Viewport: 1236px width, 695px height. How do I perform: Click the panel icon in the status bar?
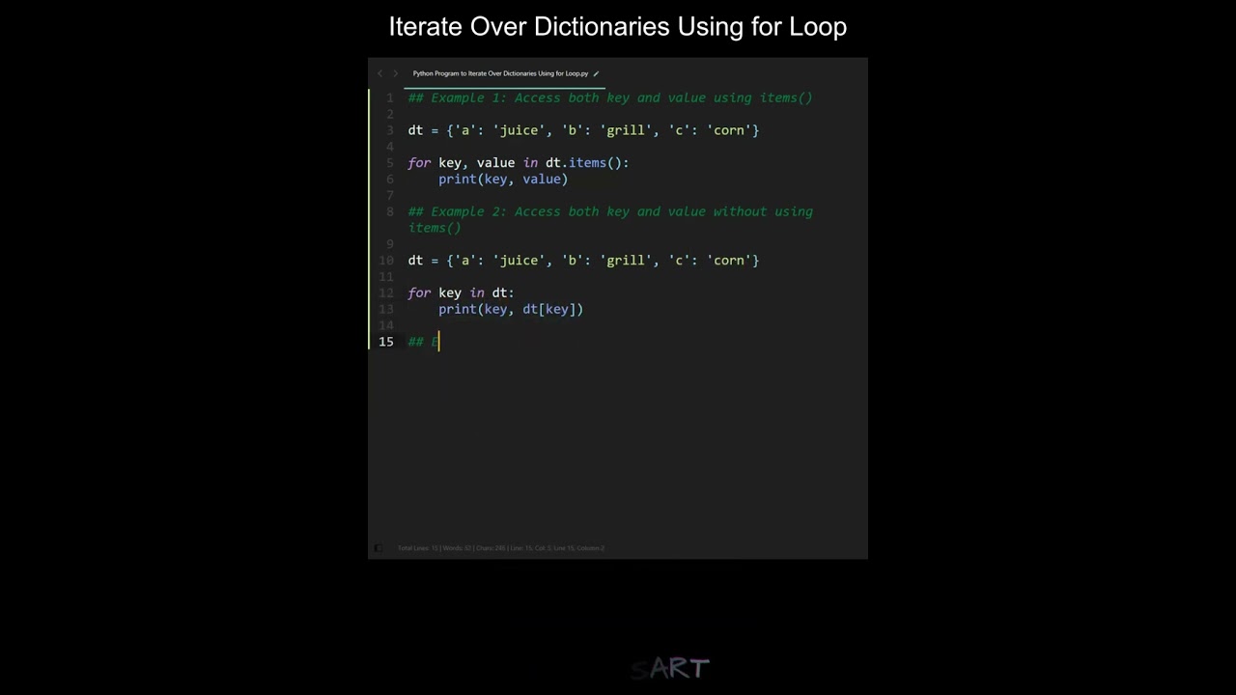tap(379, 548)
